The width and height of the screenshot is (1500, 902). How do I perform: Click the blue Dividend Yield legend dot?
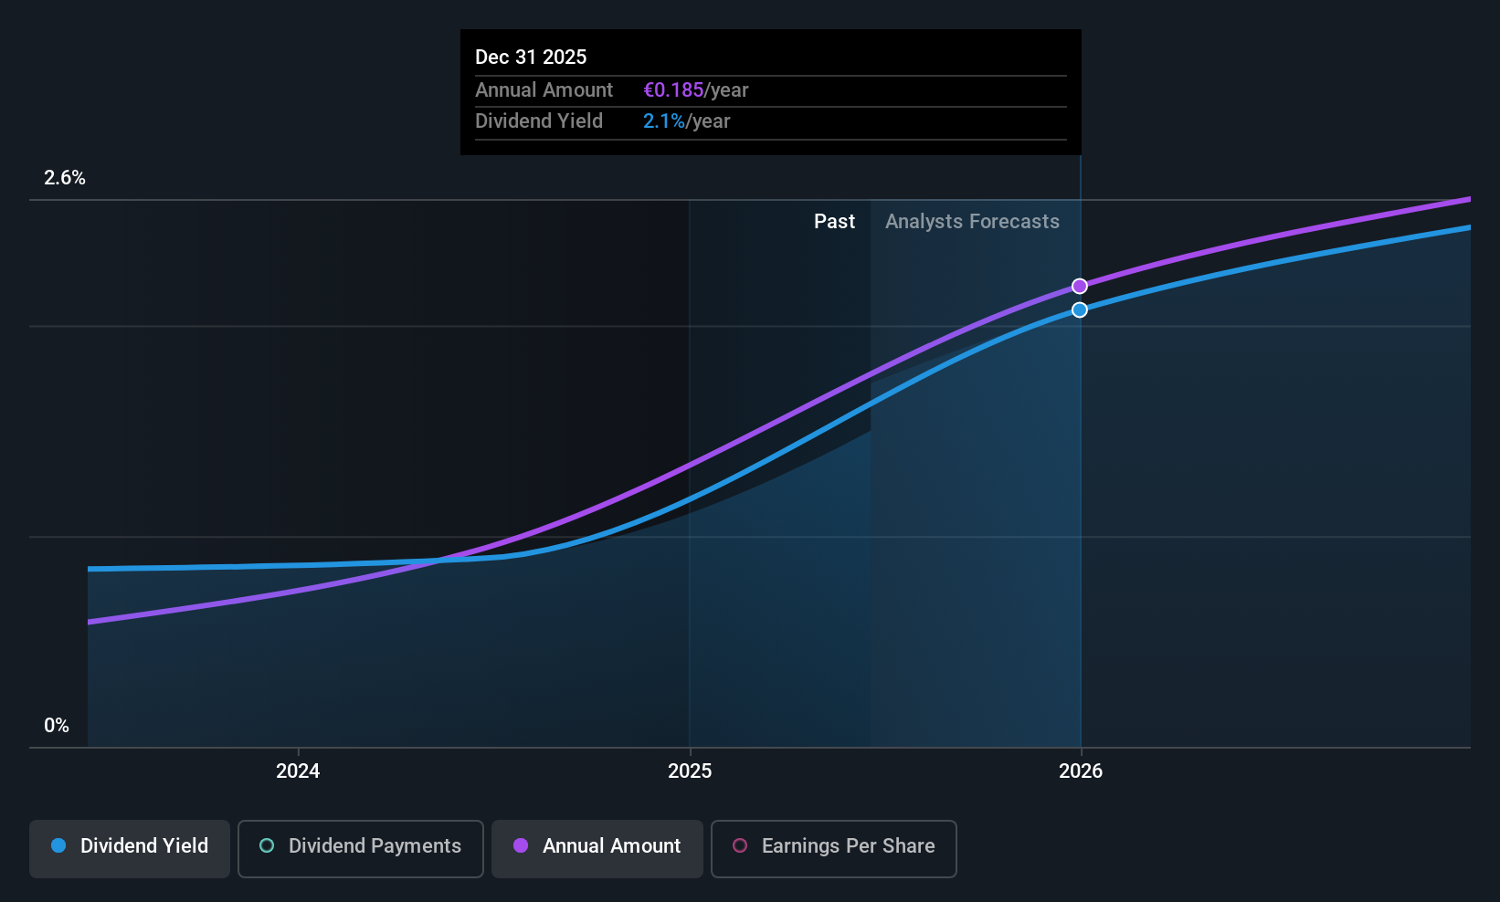coord(58,846)
